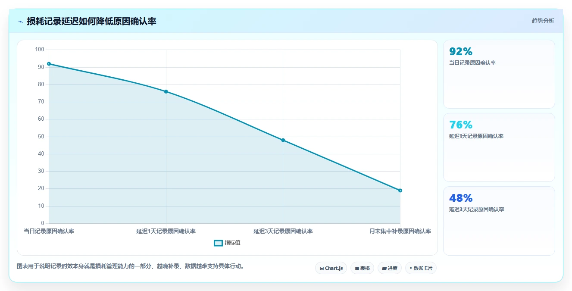Viewport: 572px width, 291px height.
Task: Click y-axis value 100
Action: tap(40, 50)
